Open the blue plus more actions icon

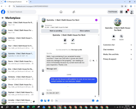coord(42,101)
